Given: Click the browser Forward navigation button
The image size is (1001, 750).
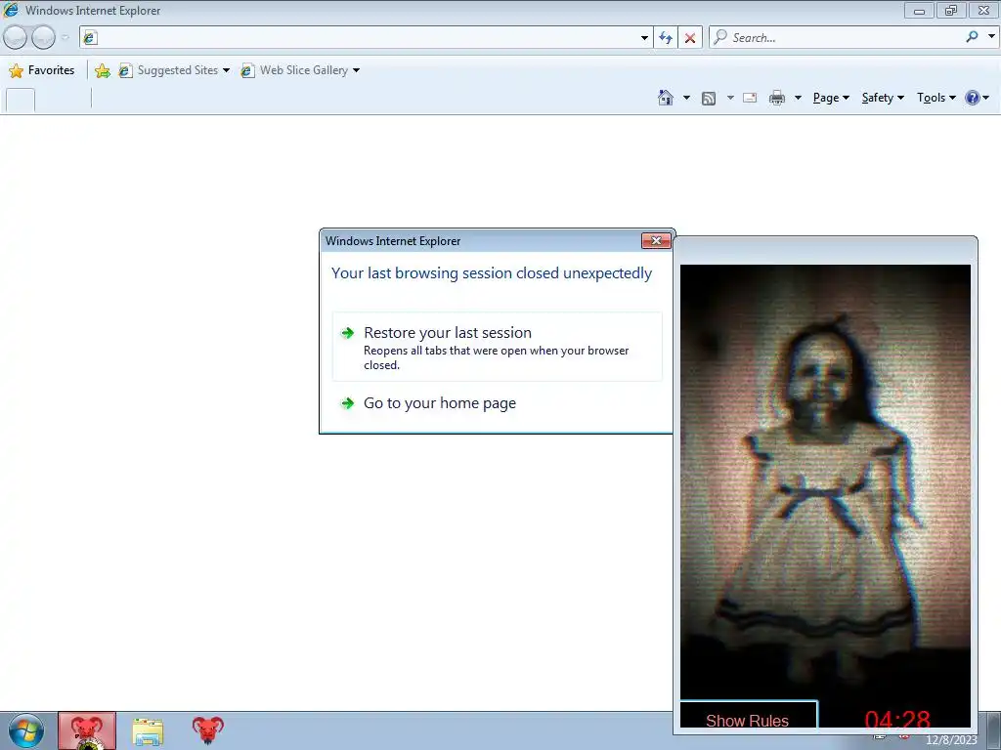Looking at the screenshot, I should tap(43, 38).
